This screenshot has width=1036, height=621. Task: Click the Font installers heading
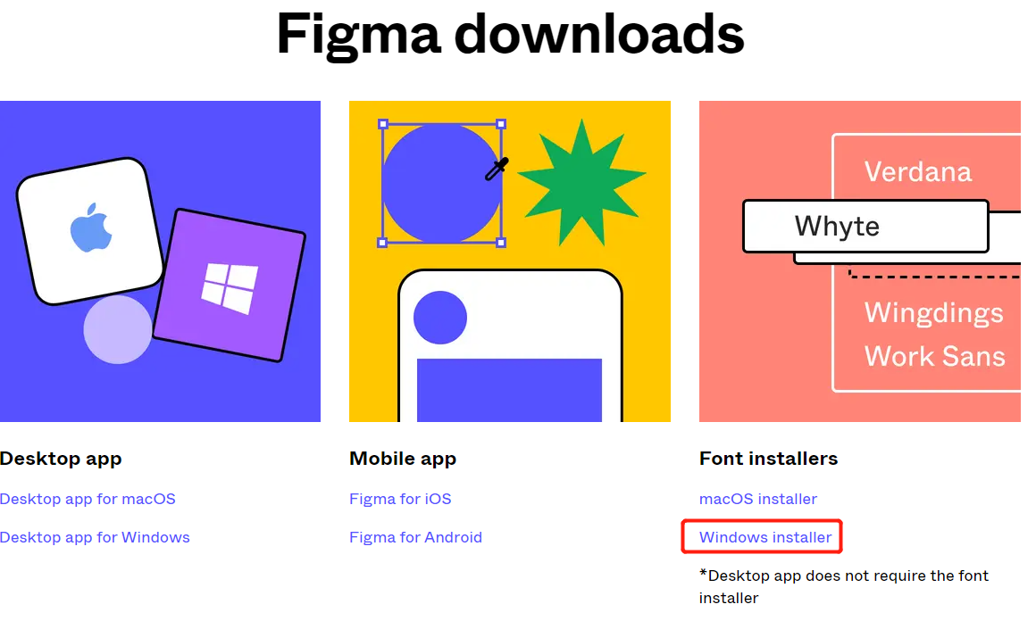coord(768,459)
